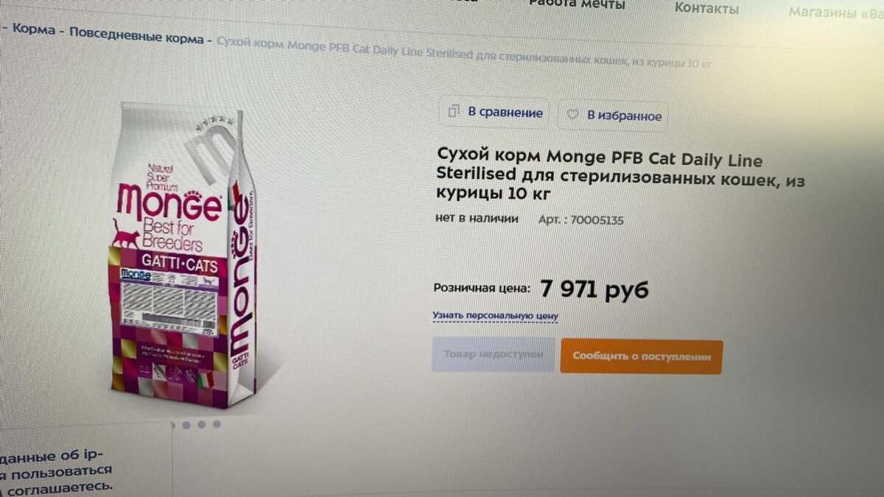Screen dimensions: 884x497
Task: Click the orange «Сообщить о поступлении» button
Action: 641,356
